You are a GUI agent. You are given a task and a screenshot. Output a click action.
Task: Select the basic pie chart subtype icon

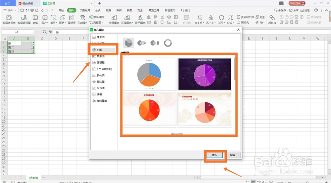(128, 43)
